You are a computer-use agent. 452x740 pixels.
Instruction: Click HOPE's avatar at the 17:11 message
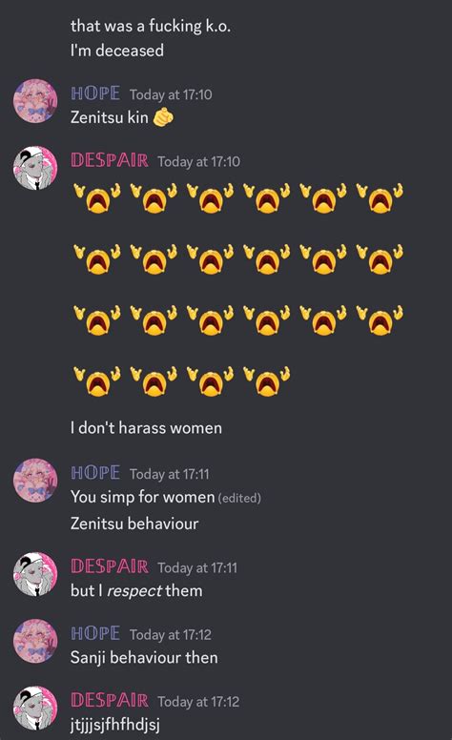pyautogui.click(x=35, y=480)
